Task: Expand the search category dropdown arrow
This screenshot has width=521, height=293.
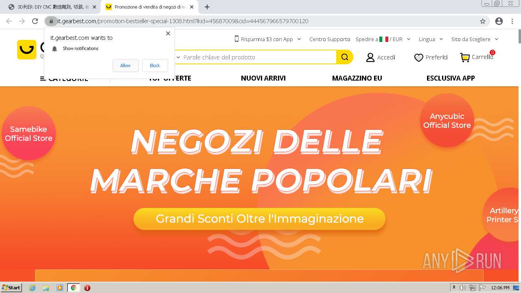Action: pyautogui.click(x=178, y=57)
